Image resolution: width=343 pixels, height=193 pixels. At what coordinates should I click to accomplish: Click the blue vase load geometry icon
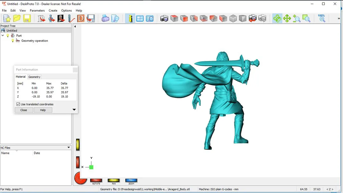point(51,18)
